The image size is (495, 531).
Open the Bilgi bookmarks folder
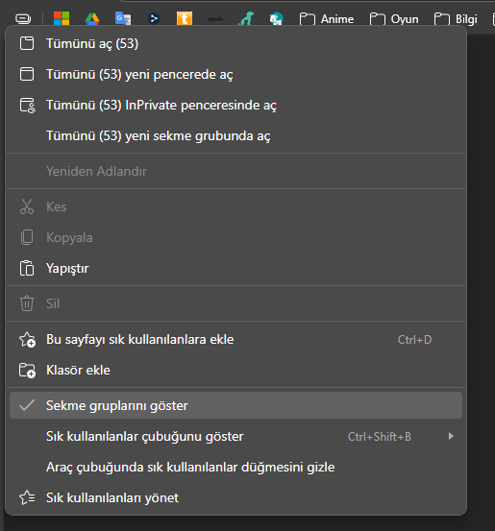(456, 19)
